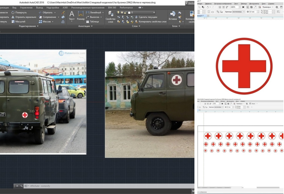This screenshot has width=284, height=194.
Task: Pick the Scale (Масштаб) tool
Action: pos(18,22)
